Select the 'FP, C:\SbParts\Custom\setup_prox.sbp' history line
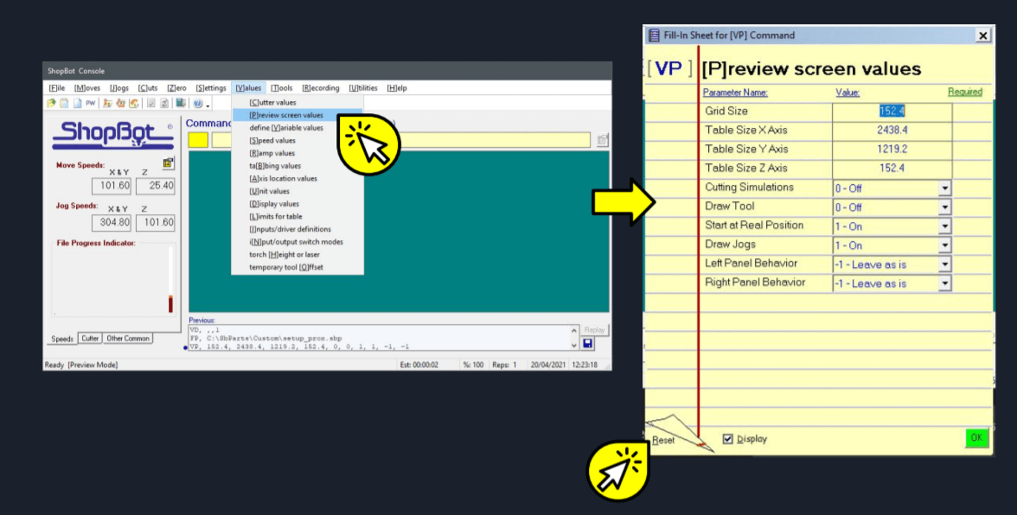Screen dimensions: 1017x515 (266, 338)
